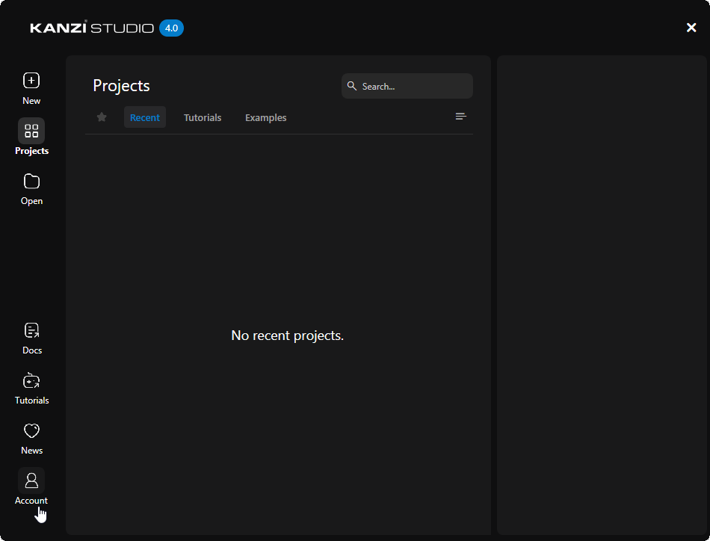
Task: Select the Recent projects tab
Action: pos(144,117)
